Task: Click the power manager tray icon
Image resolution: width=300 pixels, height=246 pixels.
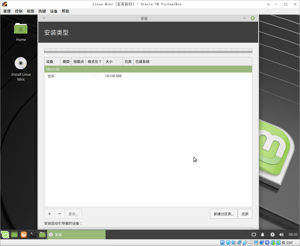Action: coord(272,235)
